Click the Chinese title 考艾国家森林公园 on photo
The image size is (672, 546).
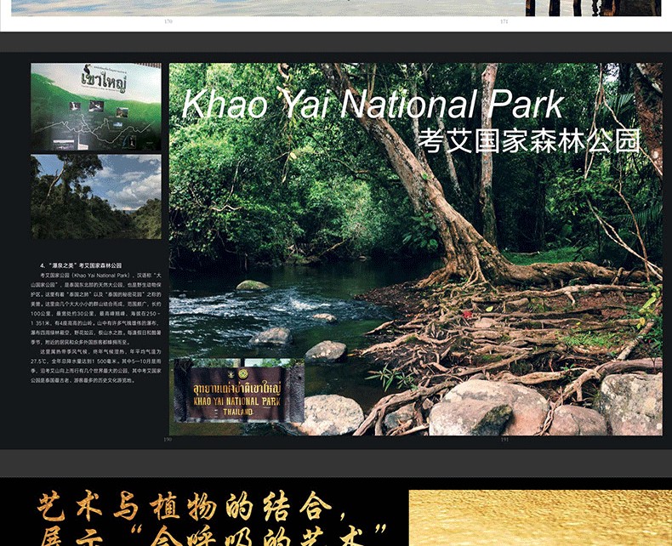tap(528, 140)
